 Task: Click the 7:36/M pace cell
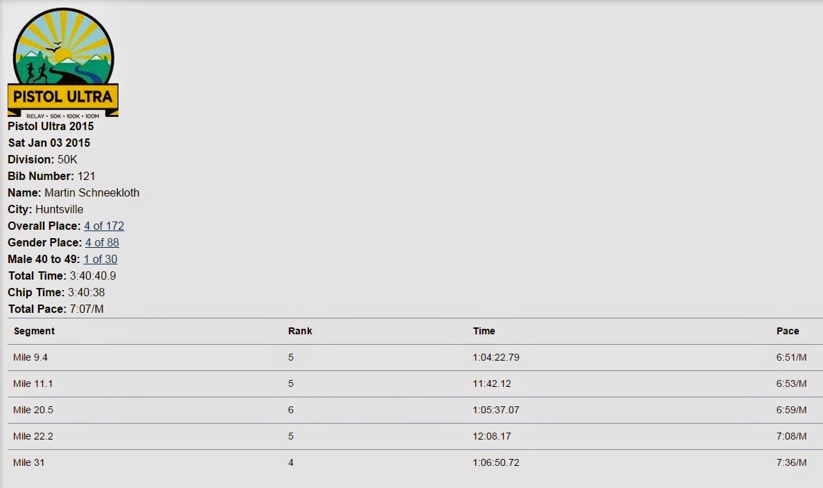[791, 462]
